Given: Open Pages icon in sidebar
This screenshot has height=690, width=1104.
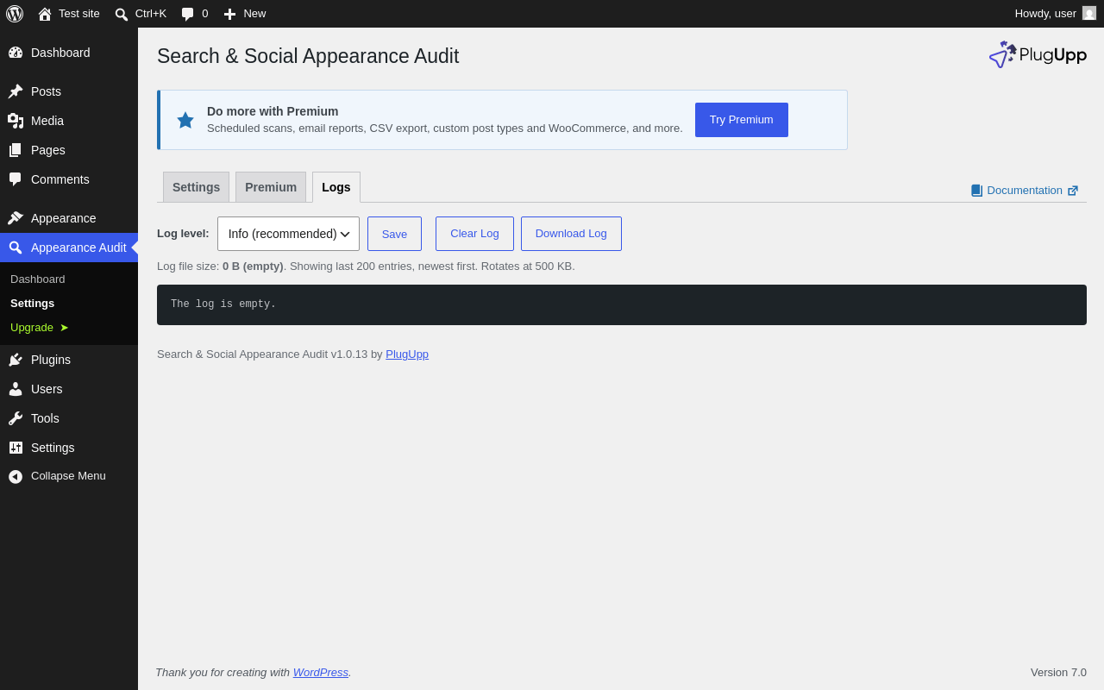Looking at the screenshot, I should [x=16, y=150].
